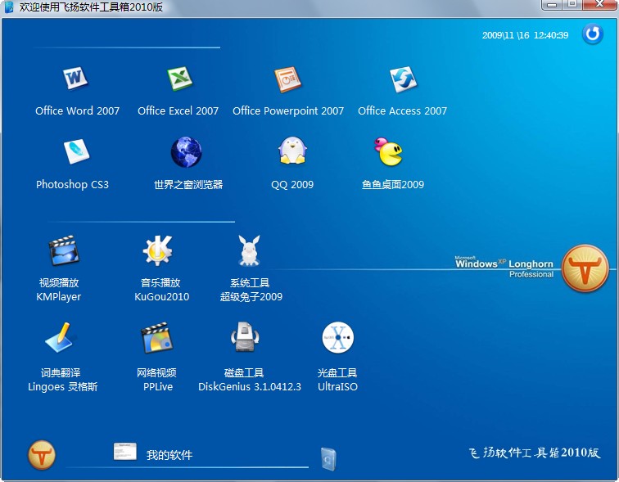The height and width of the screenshot is (482, 619).
Task: Click the 网络视频 PPLive label
Action: click(x=157, y=380)
